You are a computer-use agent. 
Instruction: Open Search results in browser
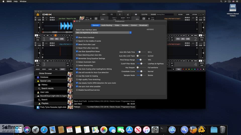click(x=51, y=88)
